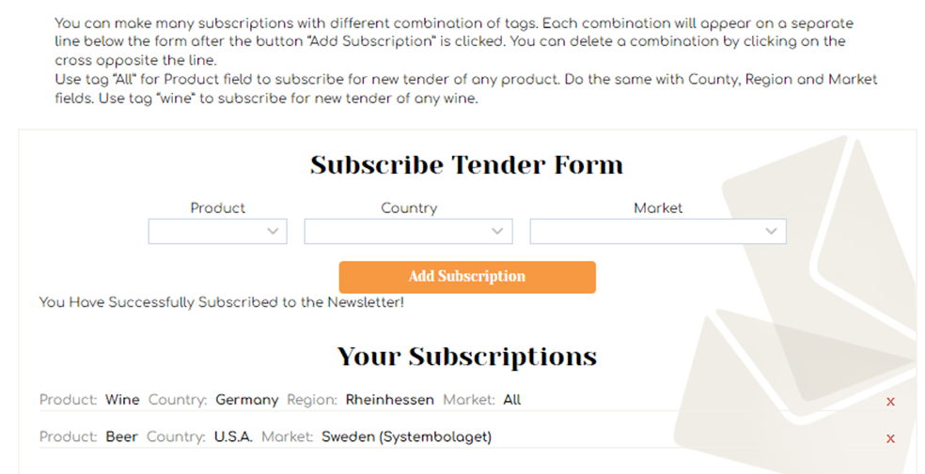The image size is (925, 474).
Task: Click the U.S.A. country value
Action: [233, 436]
